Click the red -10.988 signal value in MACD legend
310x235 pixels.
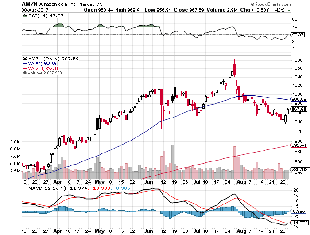tap(100, 188)
